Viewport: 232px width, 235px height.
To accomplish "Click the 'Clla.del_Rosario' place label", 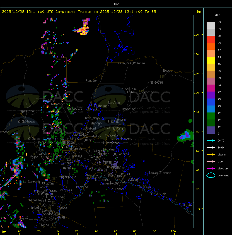I will tap(131, 63).
